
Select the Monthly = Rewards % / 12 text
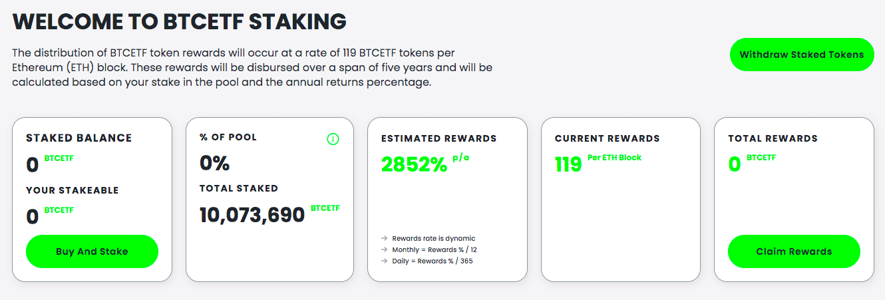(x=435, y=249)
